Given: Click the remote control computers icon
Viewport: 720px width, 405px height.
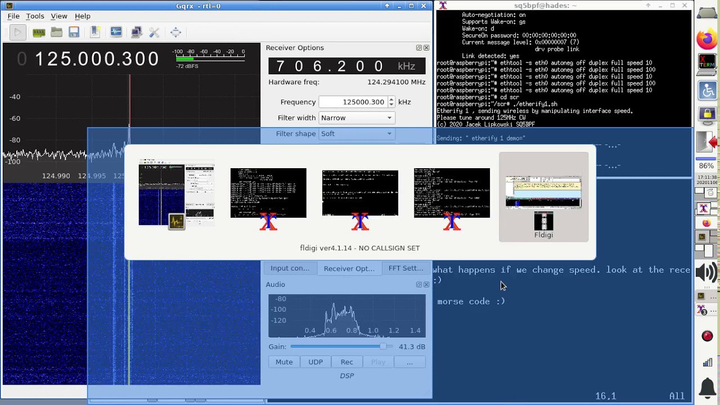Looking at the screenshot, I should point(137,32).
